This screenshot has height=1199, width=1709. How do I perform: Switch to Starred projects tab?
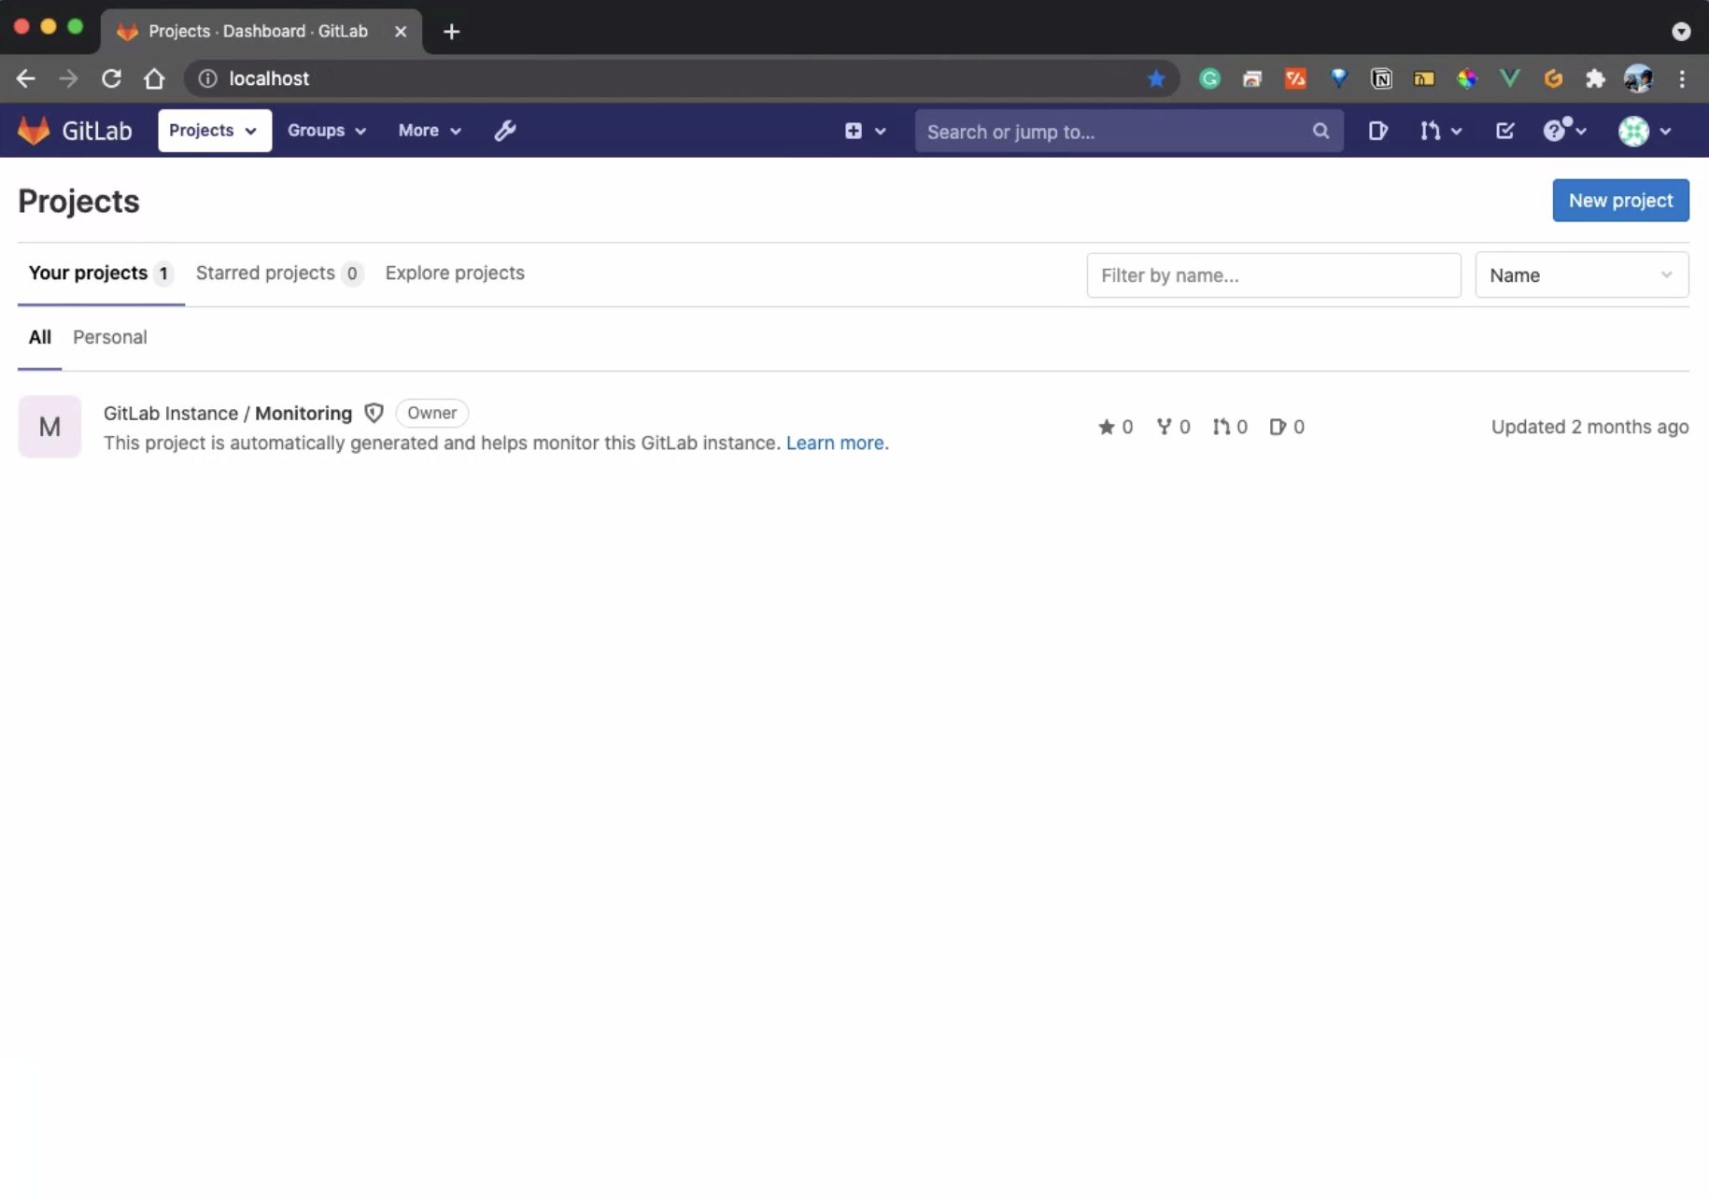point(277,274)
